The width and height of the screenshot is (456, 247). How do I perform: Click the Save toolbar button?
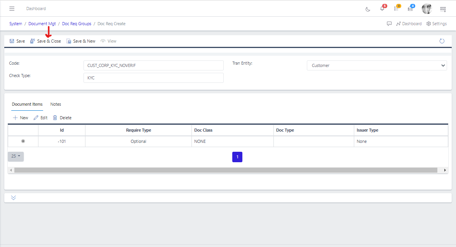click(17, 41)
